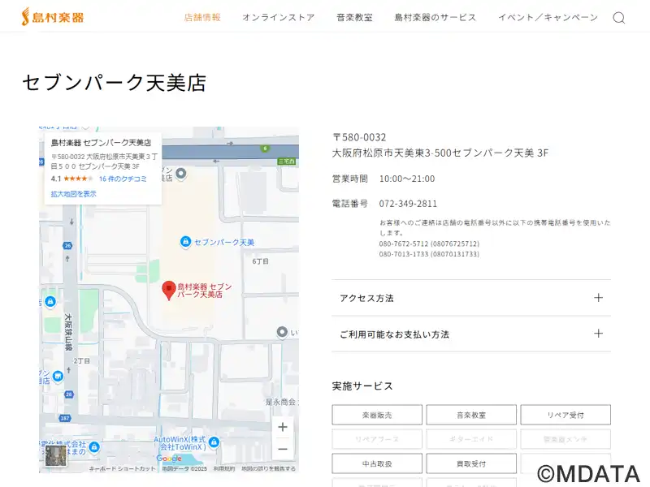This screenshot has height=487, width=650.
Task: Click the Google logo on map
Action: (x=169, y=459)
